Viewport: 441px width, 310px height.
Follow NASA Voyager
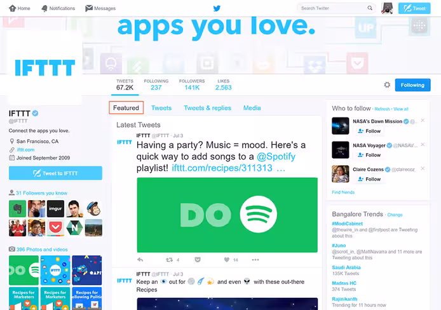pyautogui.click(x=369, y=155)
